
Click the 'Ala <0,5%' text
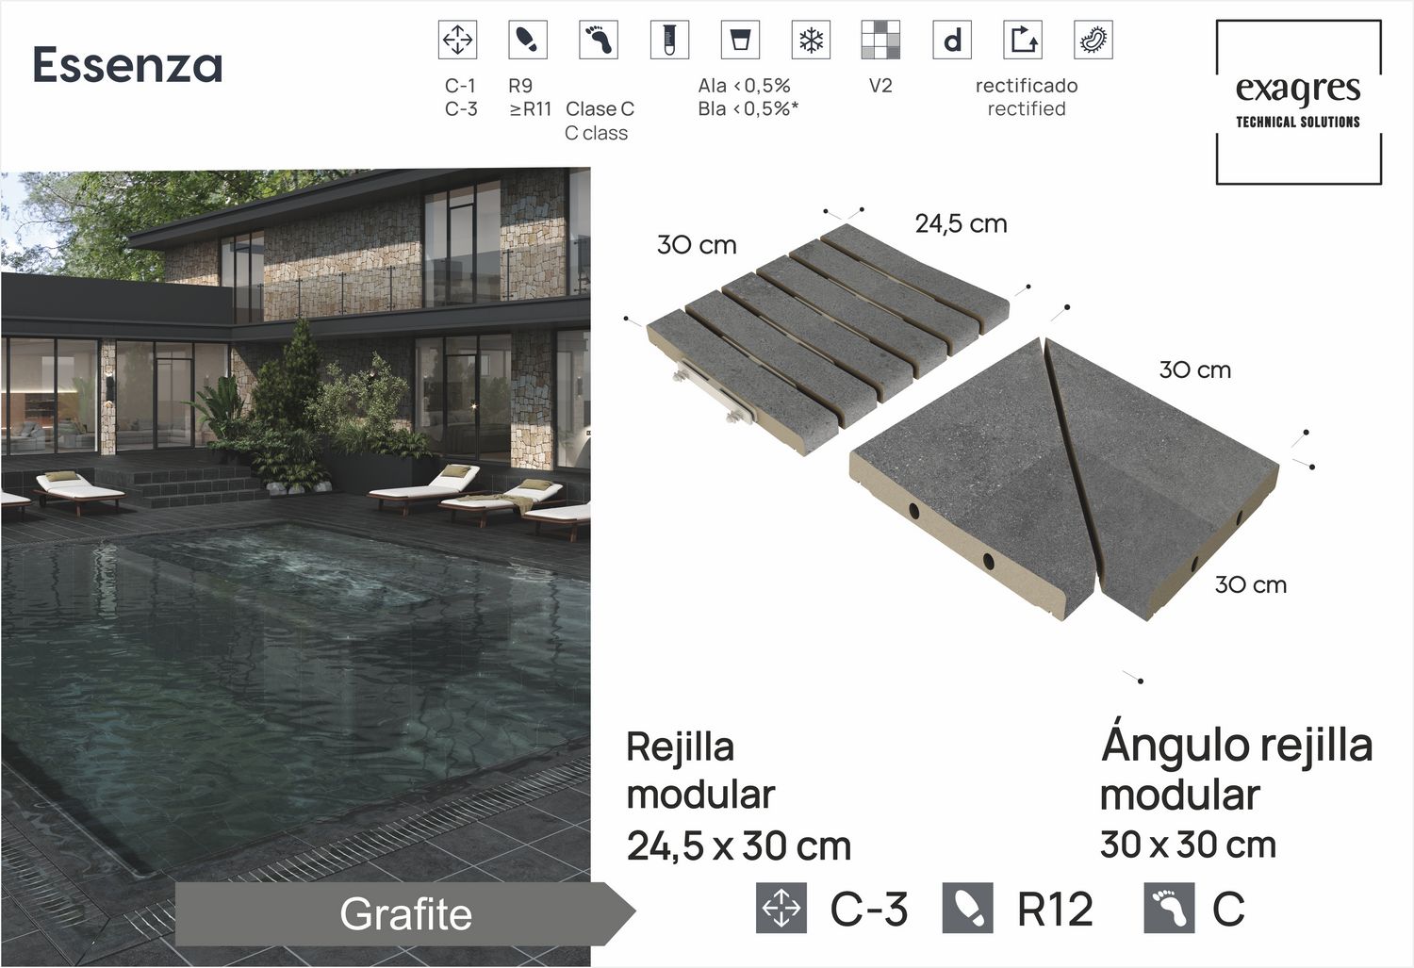click(x=744, y=86)
